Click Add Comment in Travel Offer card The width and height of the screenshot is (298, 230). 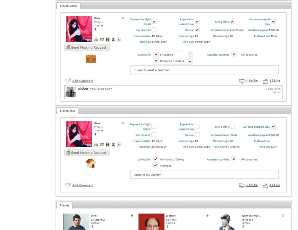(83, 185)
